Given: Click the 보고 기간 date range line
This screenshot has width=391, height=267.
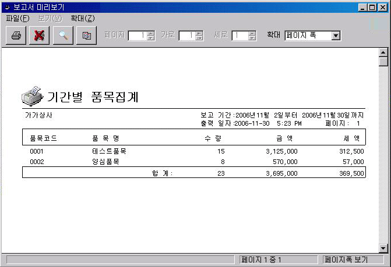Looking at the screenshot, I should [x=282, y=115].
